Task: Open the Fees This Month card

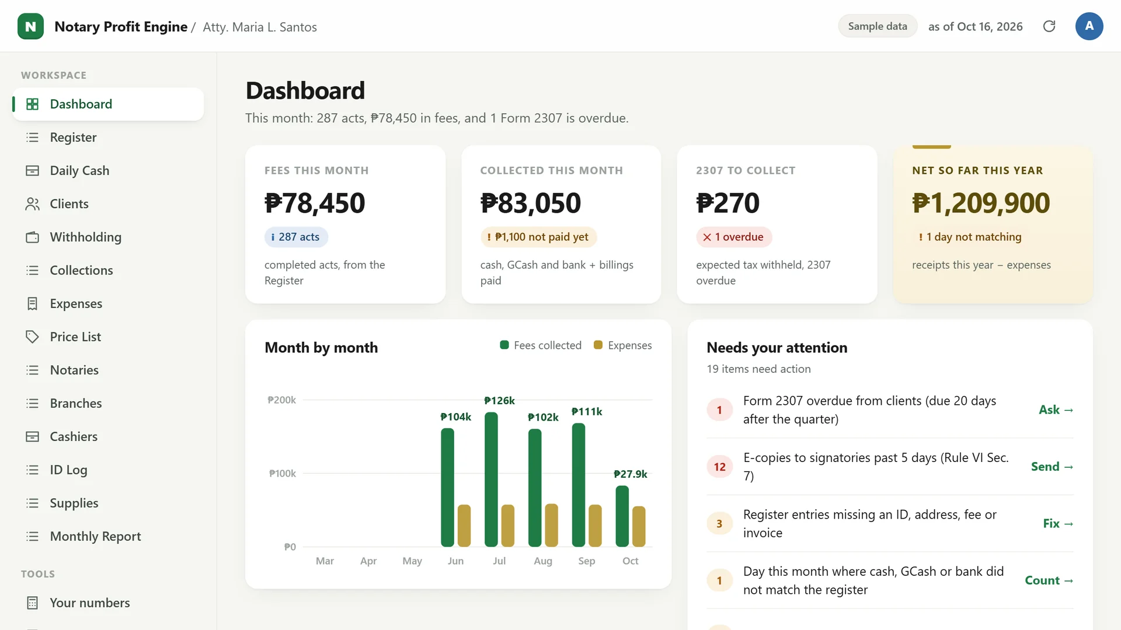Action: [x=345, y=225]
